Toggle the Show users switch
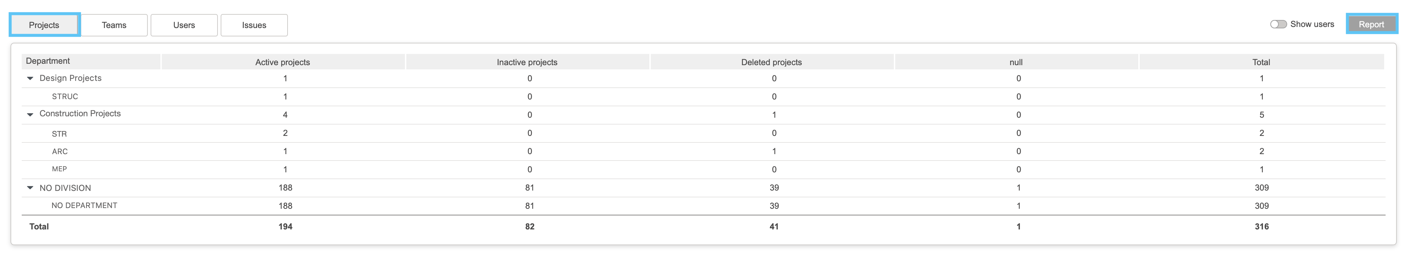This screenshot has height=255, width=1408. [1278, 24]
